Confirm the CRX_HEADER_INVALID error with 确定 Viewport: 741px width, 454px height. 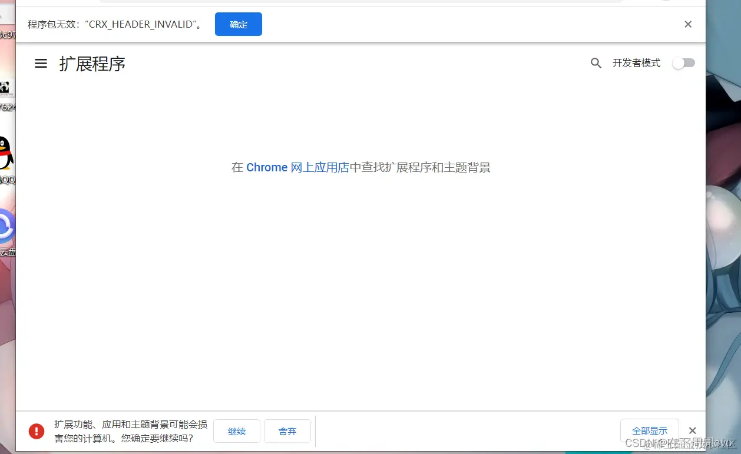point(239,24)
